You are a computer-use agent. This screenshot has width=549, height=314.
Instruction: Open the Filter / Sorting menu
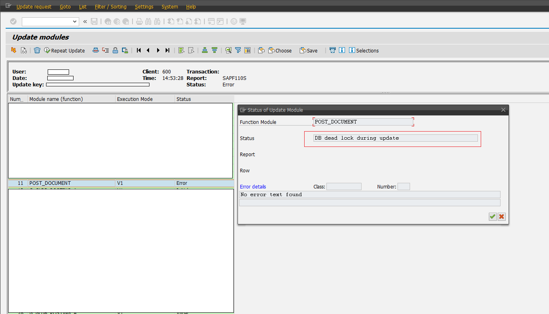point(110,6)
